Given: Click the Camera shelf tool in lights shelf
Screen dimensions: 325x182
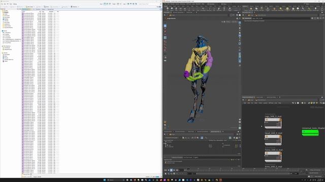Looking at the screenshot, I should point(246,9).
